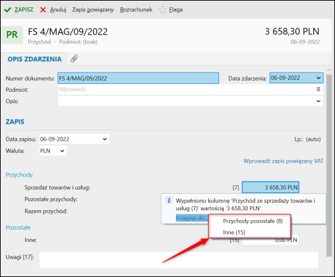Click the Przepisz do... link
The width and height of the screenshot is (335, 277).
click(x=192, y=218)
